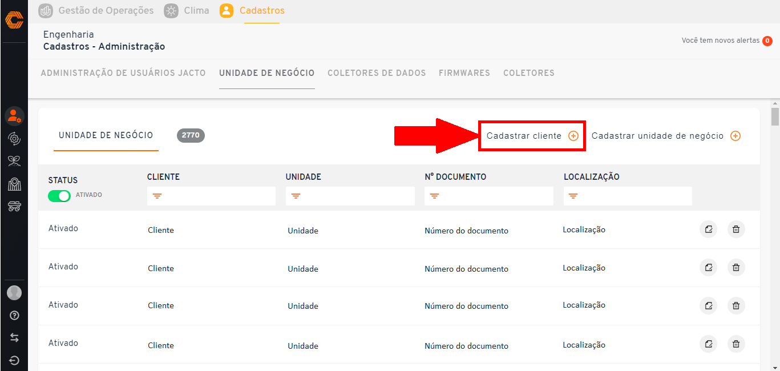Click filter icon in Unidade column
Viewport: 780px width, 371px height.
[x=296, y=196]
